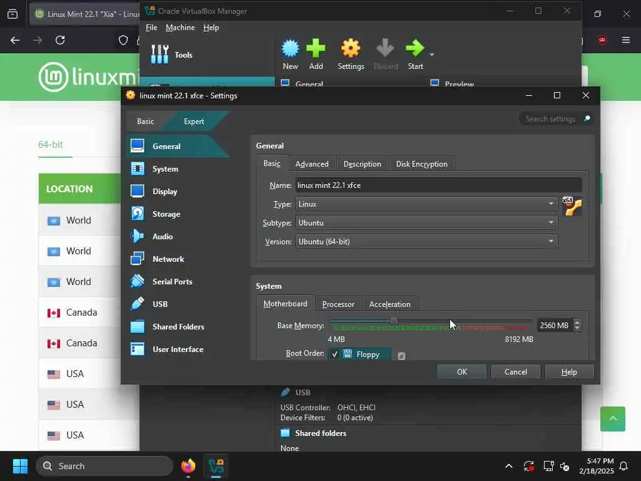Decrease Base Memory with the down arrow
Viewport: 641px width, 481px height.
click(x=577, y=328)
